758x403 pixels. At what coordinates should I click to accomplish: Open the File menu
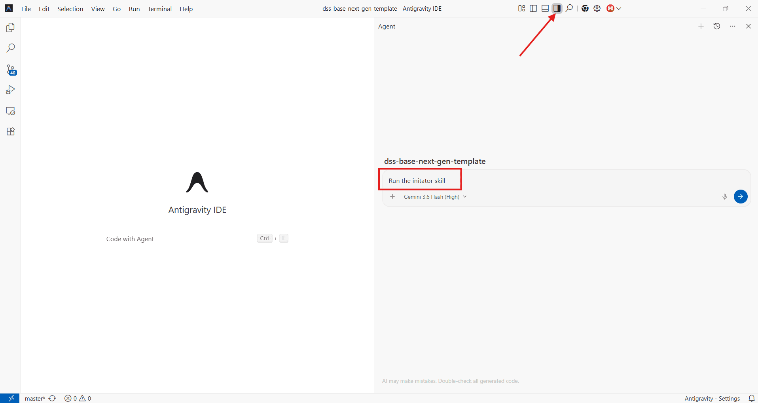26,9
